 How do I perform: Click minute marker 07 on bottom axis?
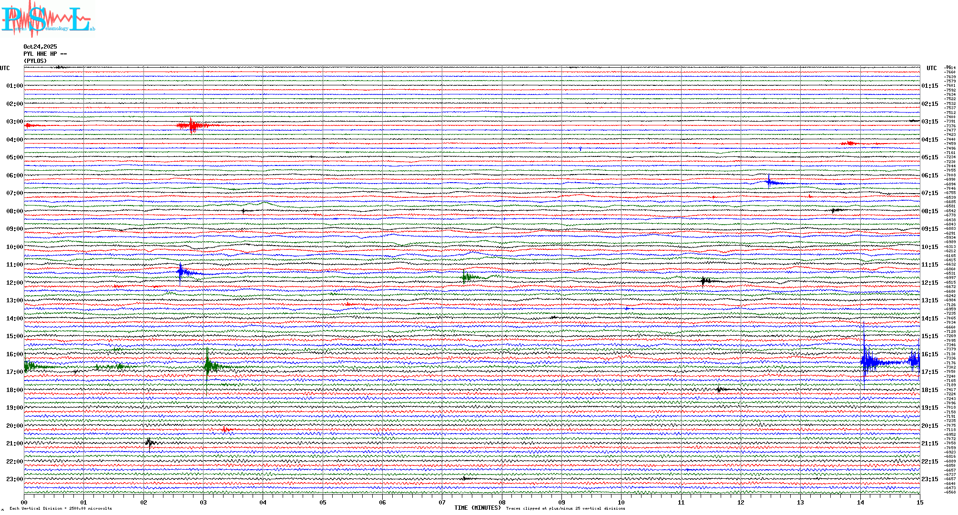[x=442, y=502]
